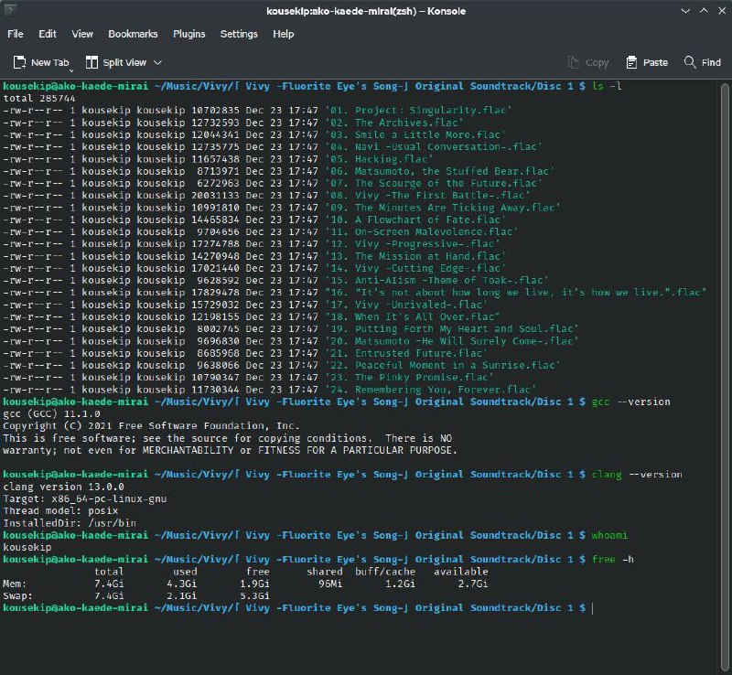This screenshot has height=675, width=732.
Task: Click the track 16 quoted filename
Action: (516, 293)
